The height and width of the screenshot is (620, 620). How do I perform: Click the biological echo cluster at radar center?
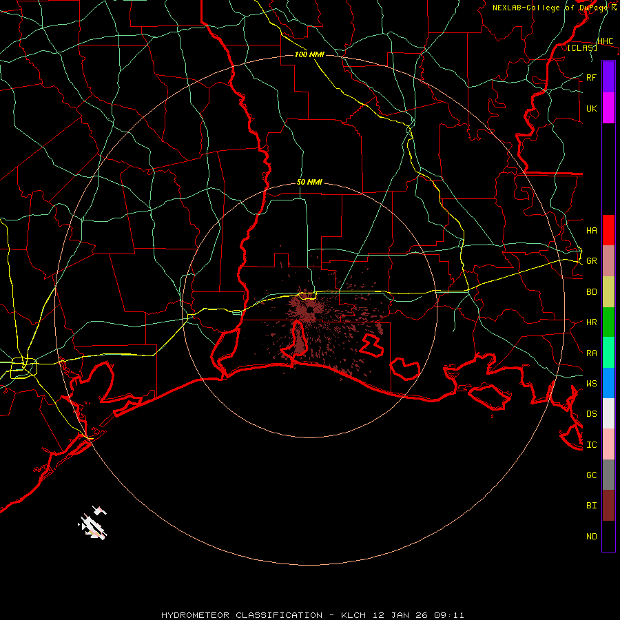point(309,309)
